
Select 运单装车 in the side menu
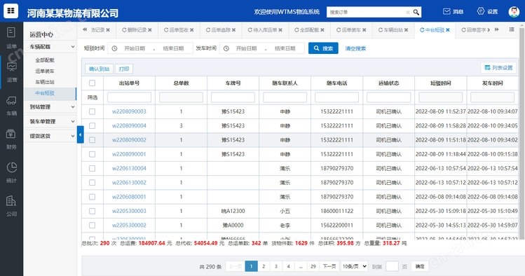[x=45, y=71]
